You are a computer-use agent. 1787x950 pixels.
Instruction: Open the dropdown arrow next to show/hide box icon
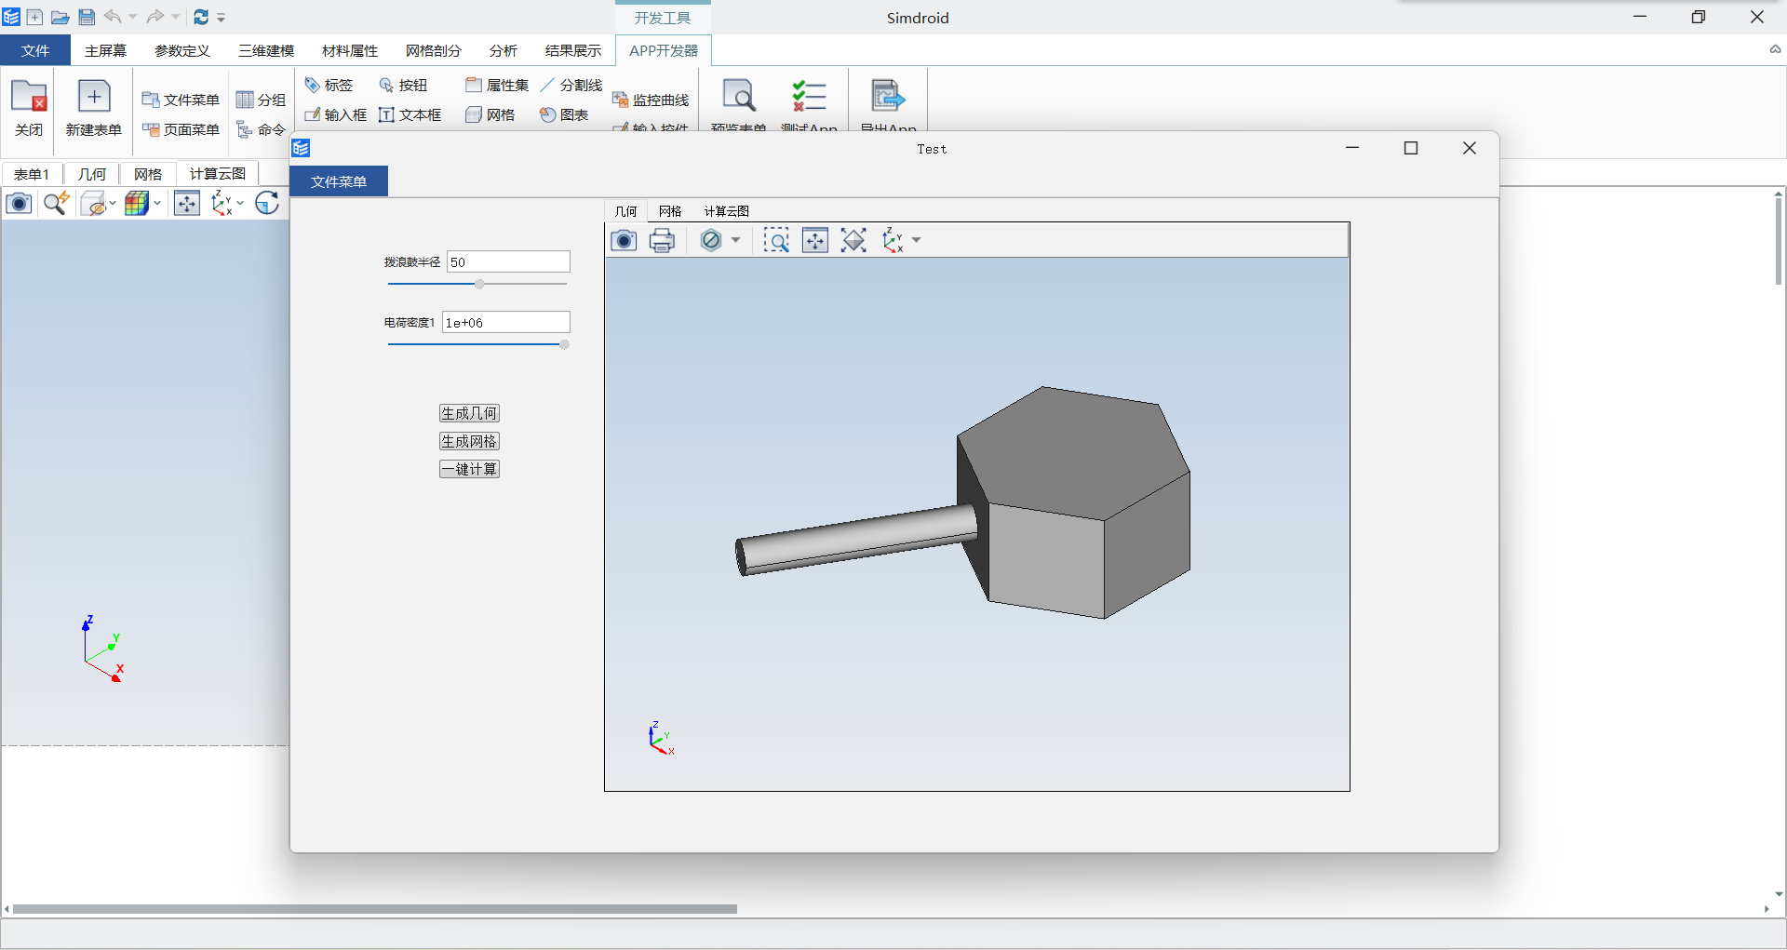pyautogui.click(x=113, y=203)
